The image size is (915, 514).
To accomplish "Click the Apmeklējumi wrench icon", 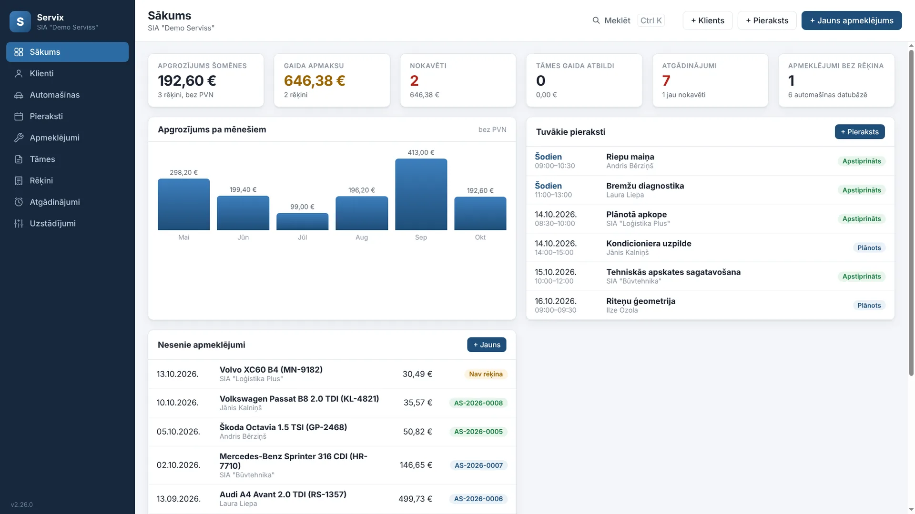I will [19, 138].
